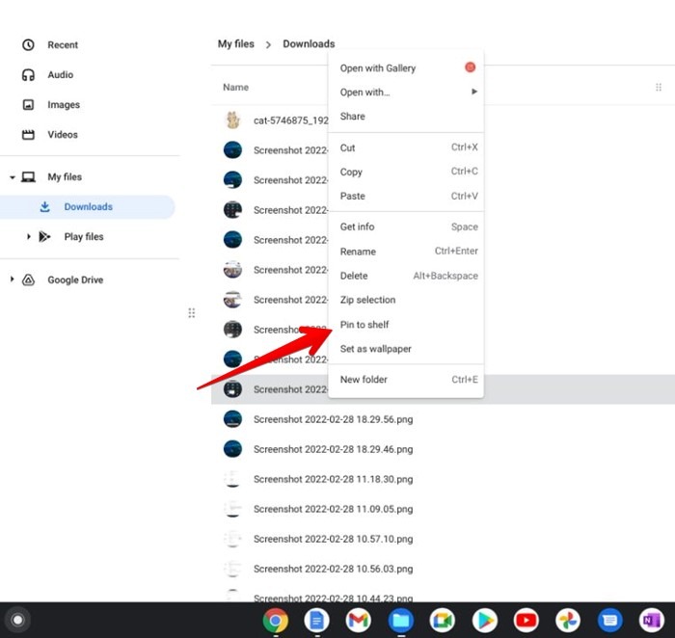Choose Pin to shelf menu option
This screenshot has height=638, width=675.
click(364, 325)
